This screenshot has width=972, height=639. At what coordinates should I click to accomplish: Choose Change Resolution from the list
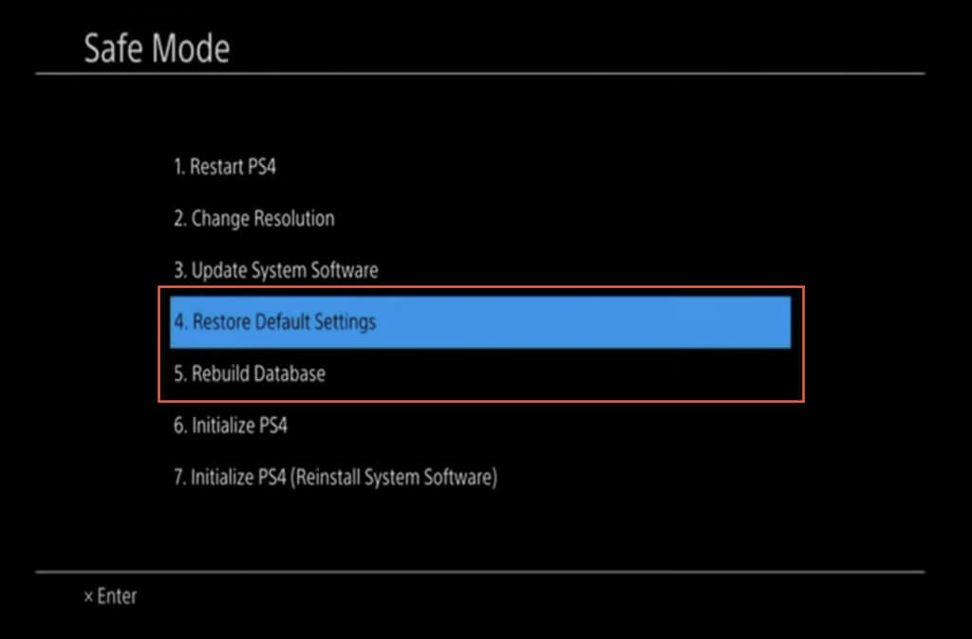point(253,219)
